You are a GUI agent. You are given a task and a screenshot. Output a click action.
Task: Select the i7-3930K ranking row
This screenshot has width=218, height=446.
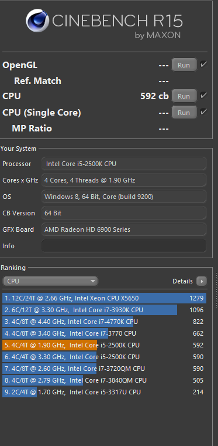click(104, 310)
